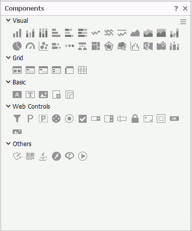Select the filter funnel web control

(x=17, y=119)
